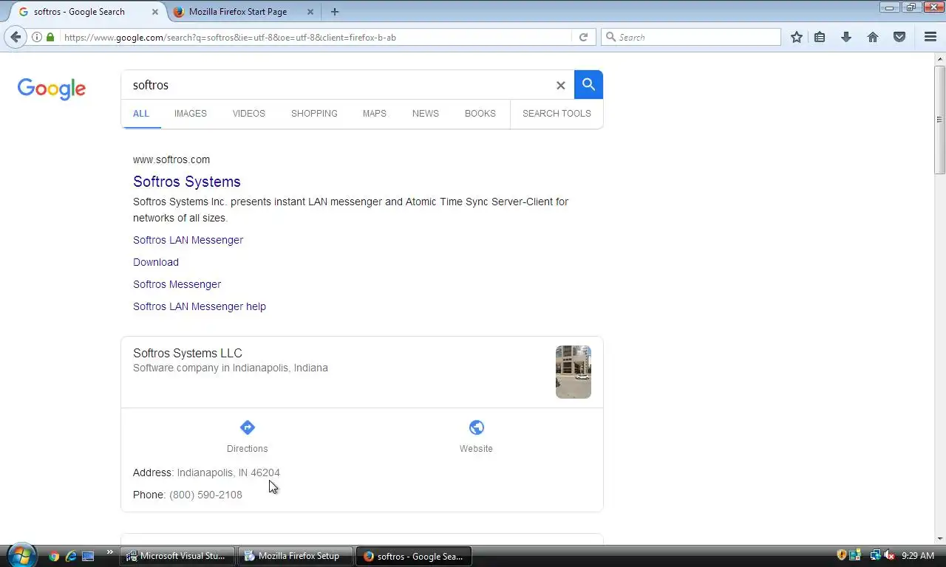Open the NEWS search tab
The image size is (946, 567).
coord(426,114)
